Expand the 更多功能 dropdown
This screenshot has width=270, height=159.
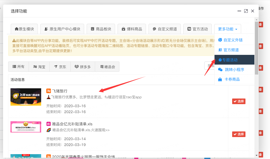point(228,29)
